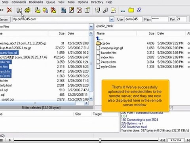This screenshot has width=190, height=143.
Task: Open the Help menu
Action: (109, 2)
